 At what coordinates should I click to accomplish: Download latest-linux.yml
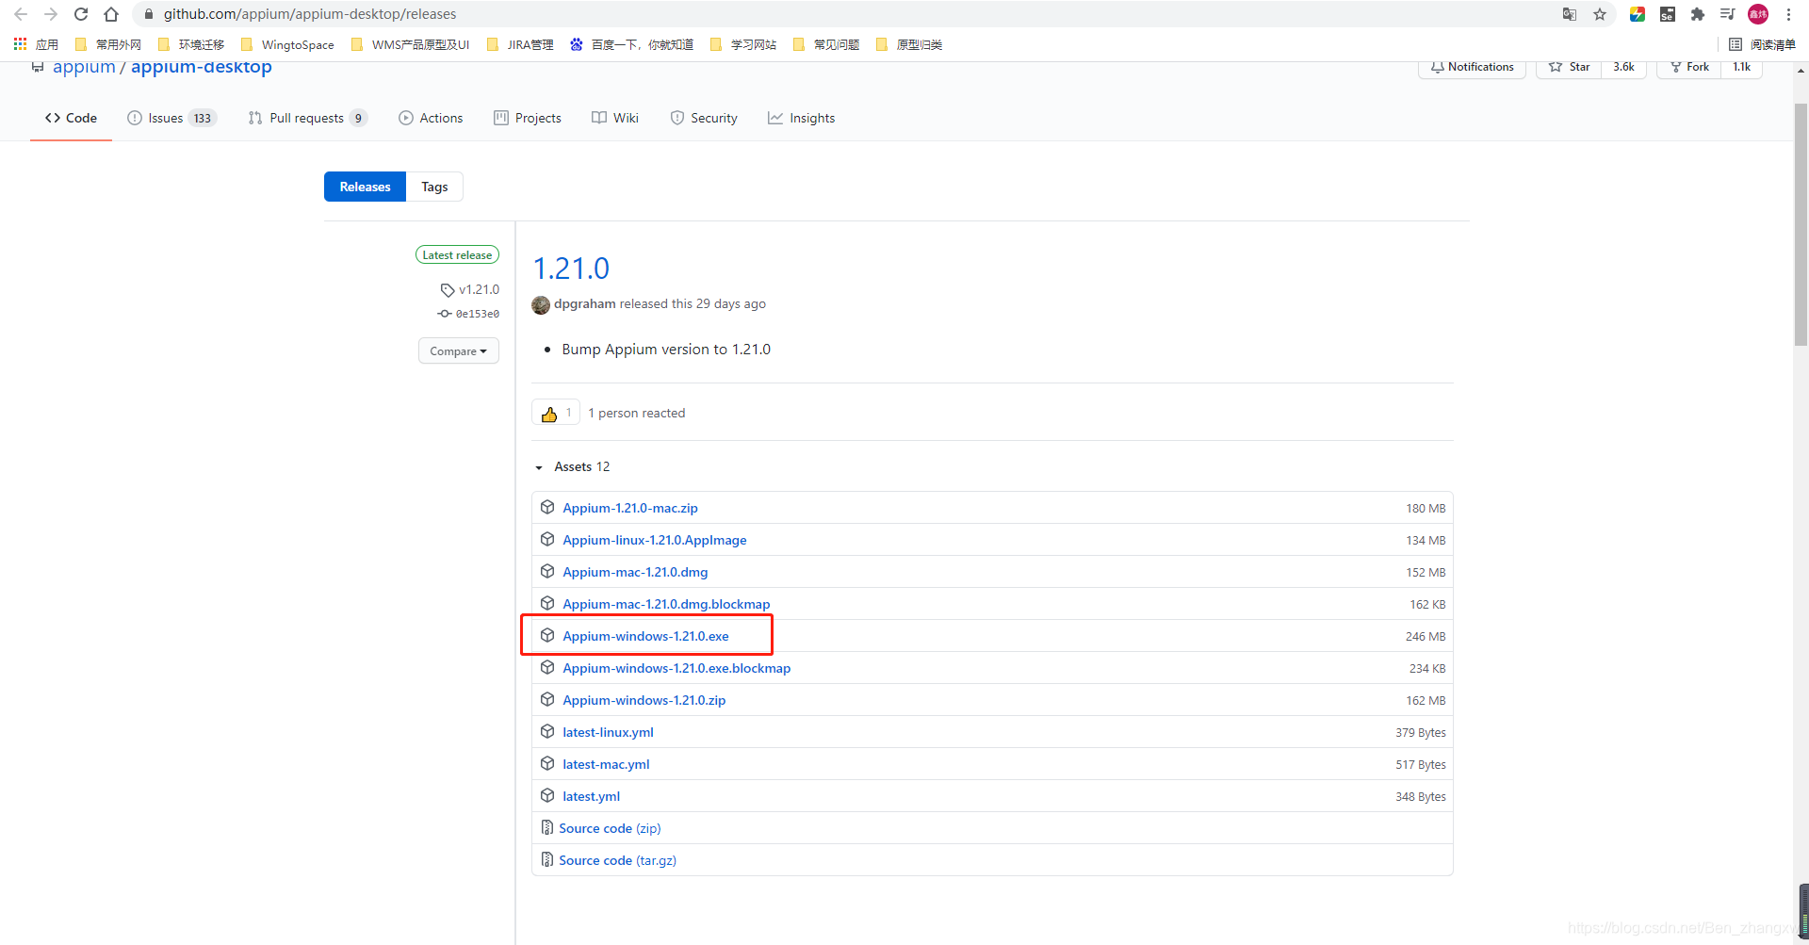coord(608,732)
